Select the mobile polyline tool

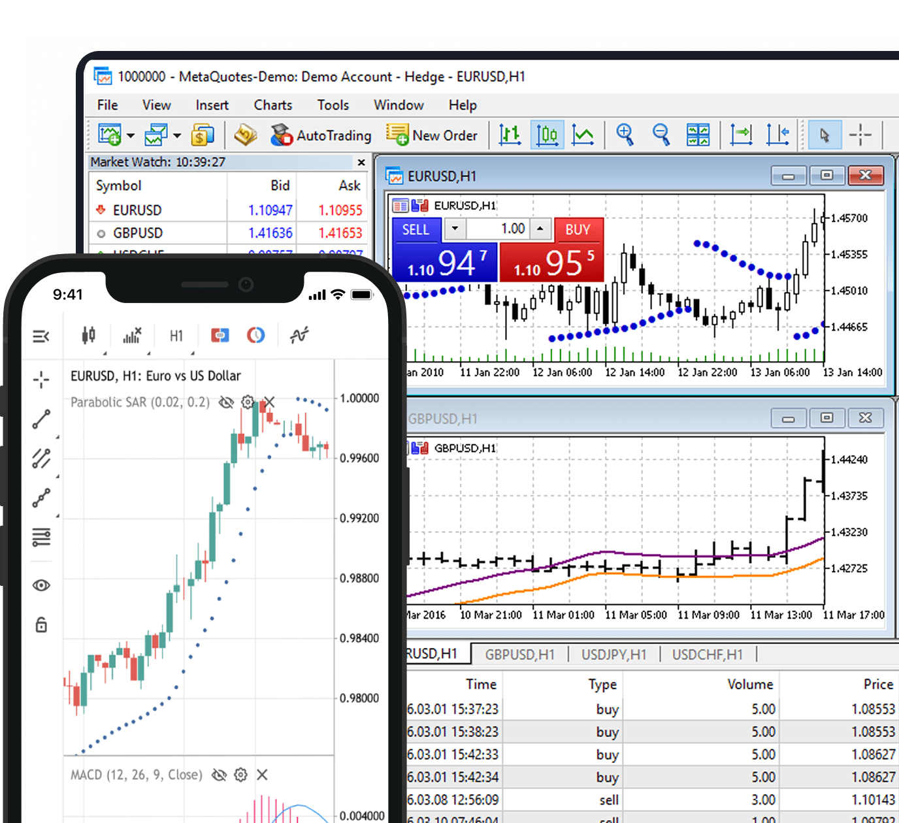pos(41,498)
